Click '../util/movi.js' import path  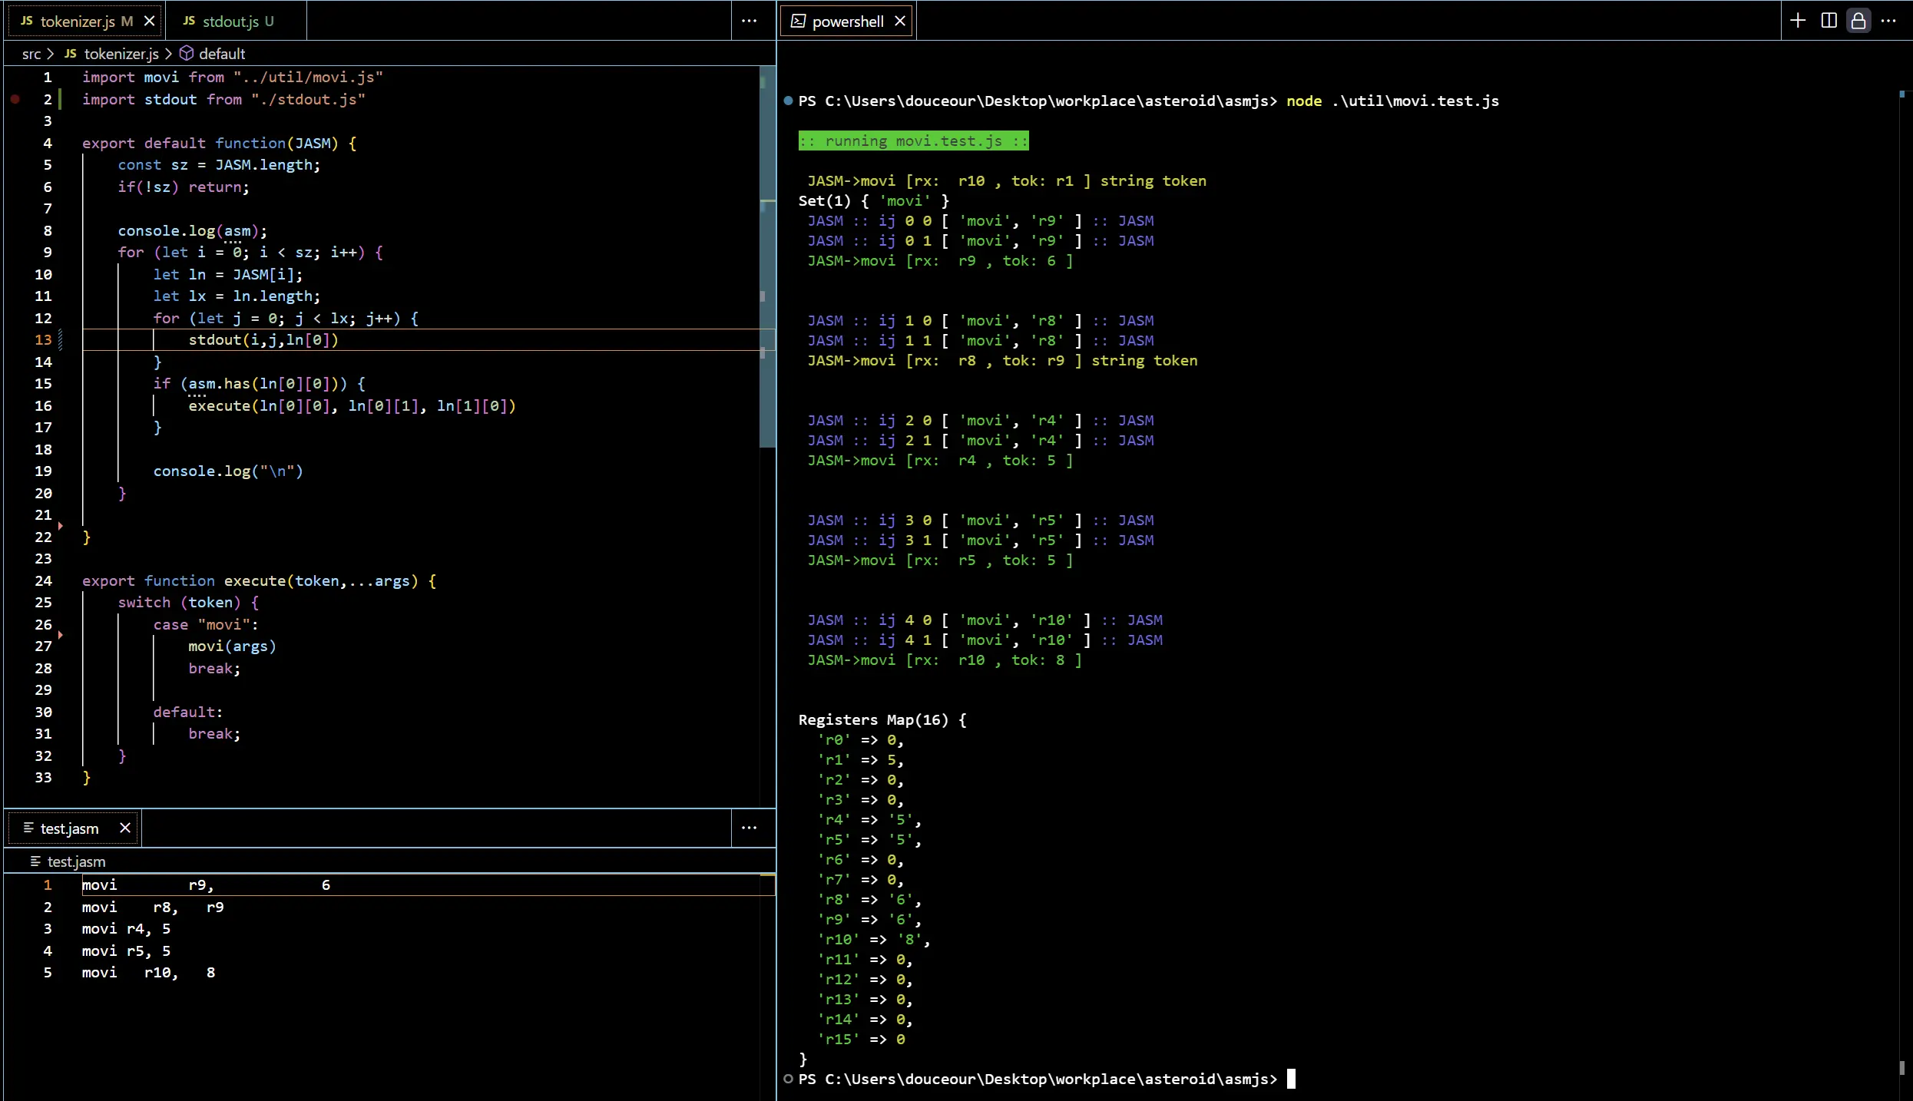[x=308, y=77]
